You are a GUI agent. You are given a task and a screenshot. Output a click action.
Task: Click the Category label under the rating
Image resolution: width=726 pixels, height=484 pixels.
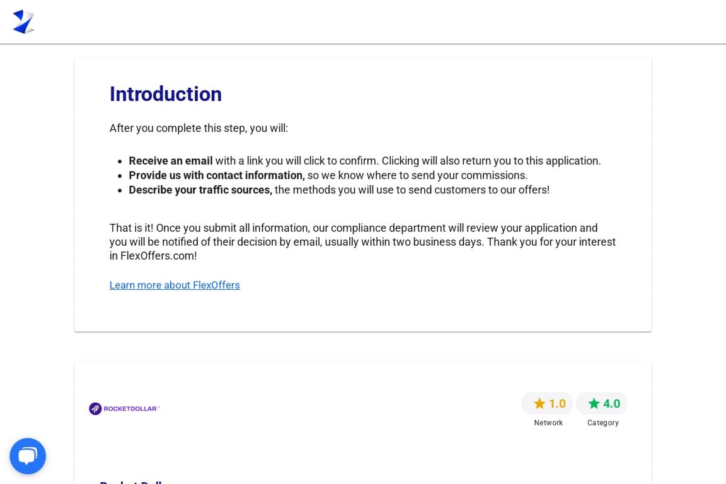[x=602, y=423]
